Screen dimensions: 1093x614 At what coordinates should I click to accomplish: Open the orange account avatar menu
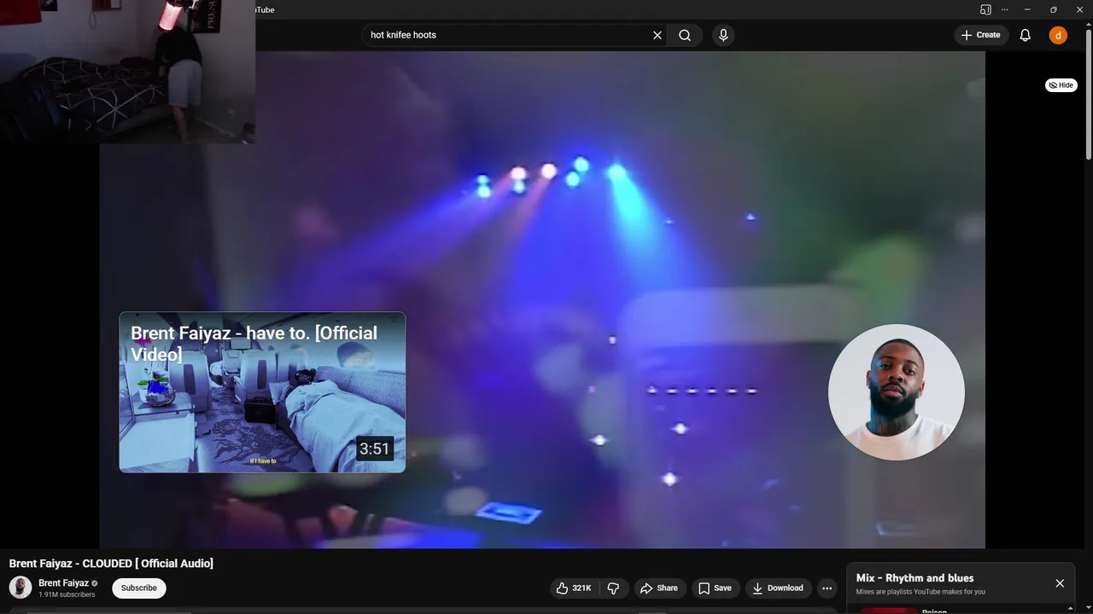(1058, 35)
